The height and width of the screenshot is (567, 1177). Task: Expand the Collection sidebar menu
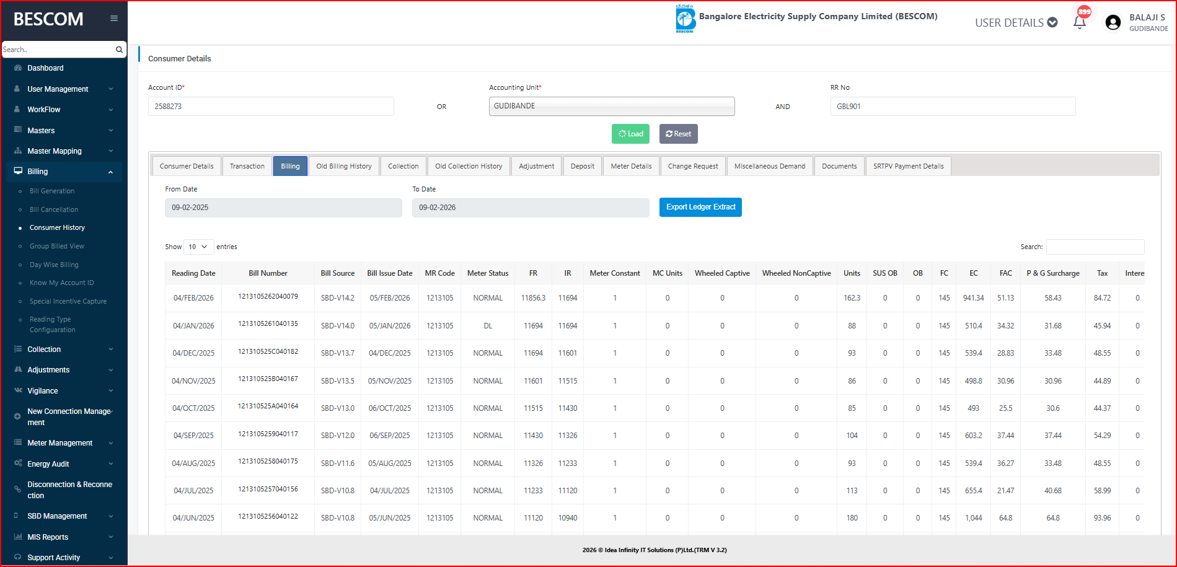coord(110,349)
